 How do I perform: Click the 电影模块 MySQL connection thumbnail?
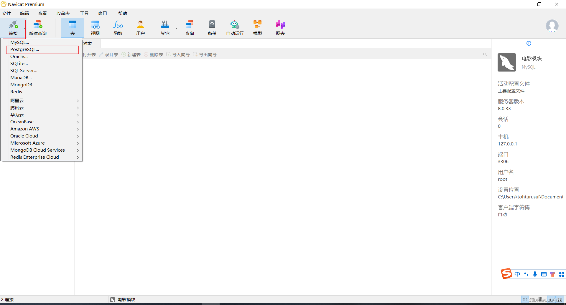507,62
